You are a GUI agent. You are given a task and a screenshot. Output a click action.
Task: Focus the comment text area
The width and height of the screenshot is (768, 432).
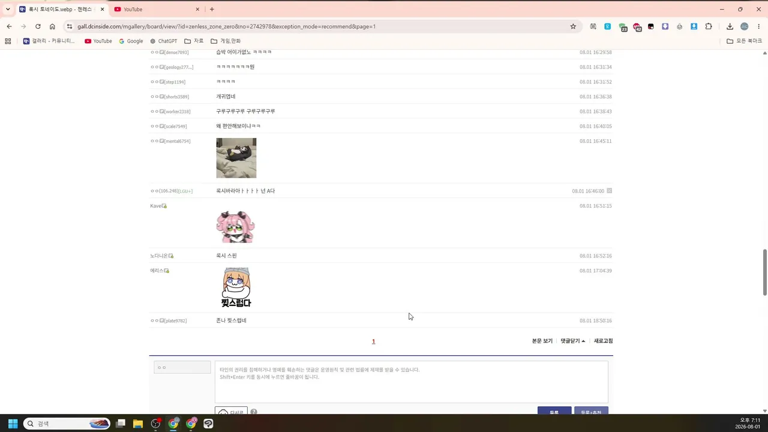[412, 382]
